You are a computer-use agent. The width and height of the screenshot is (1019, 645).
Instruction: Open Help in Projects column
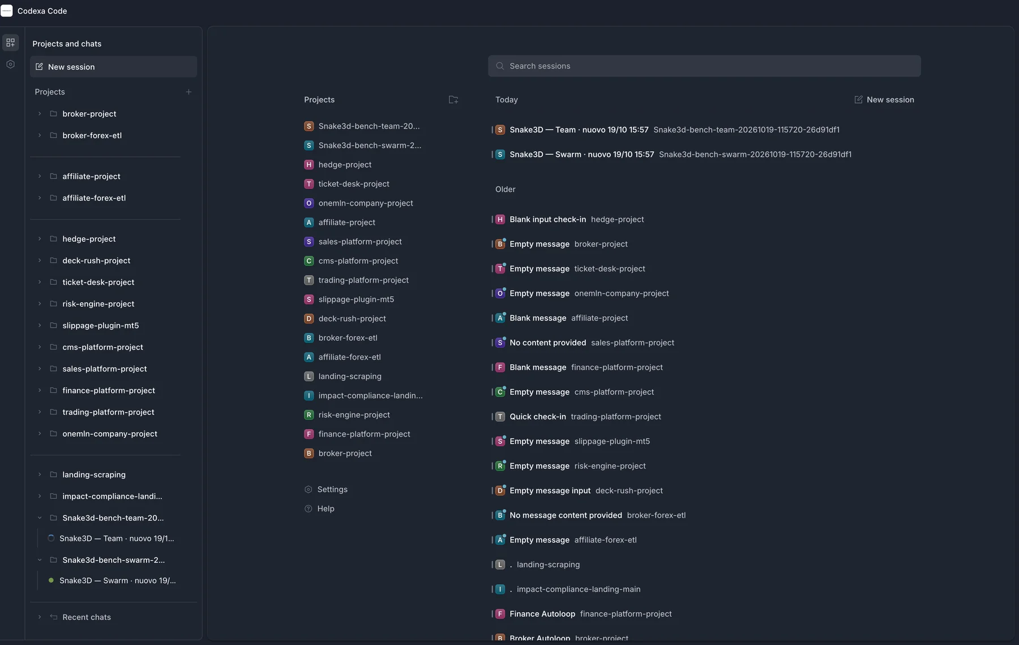point(320,509)
